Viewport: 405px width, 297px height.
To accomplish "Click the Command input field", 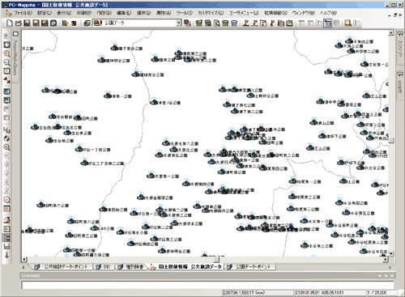I will click(x=207, y=285).
